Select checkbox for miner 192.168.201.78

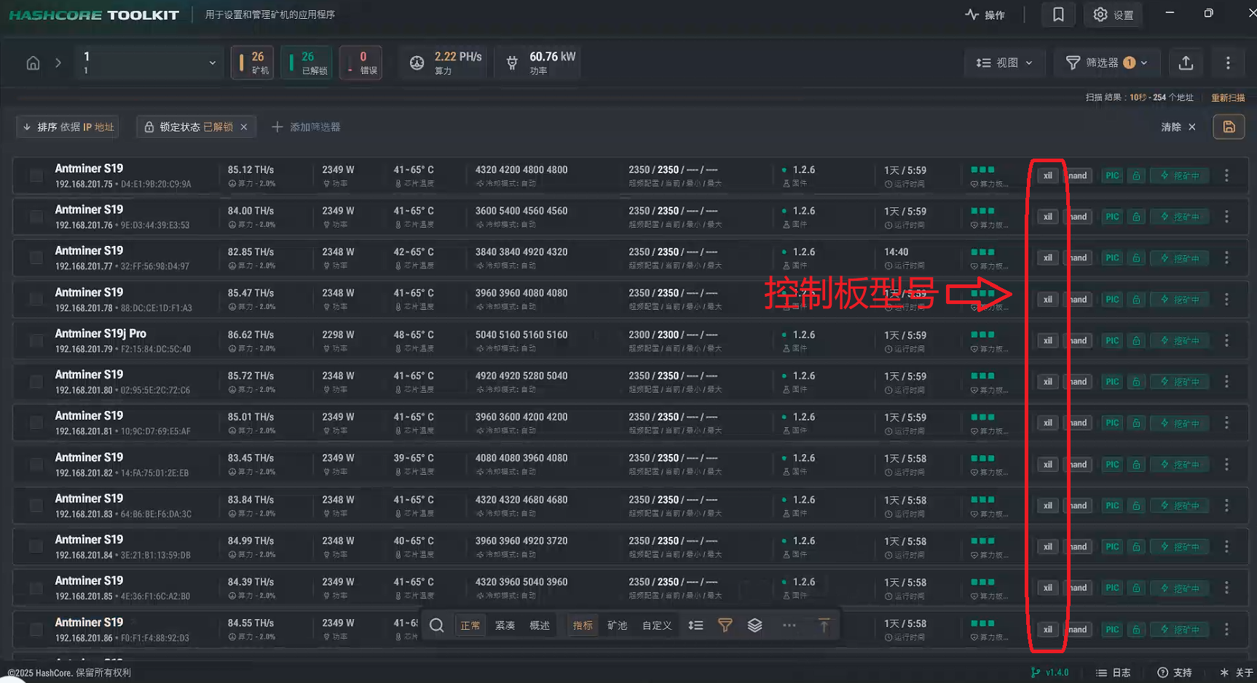pos(36,300)
